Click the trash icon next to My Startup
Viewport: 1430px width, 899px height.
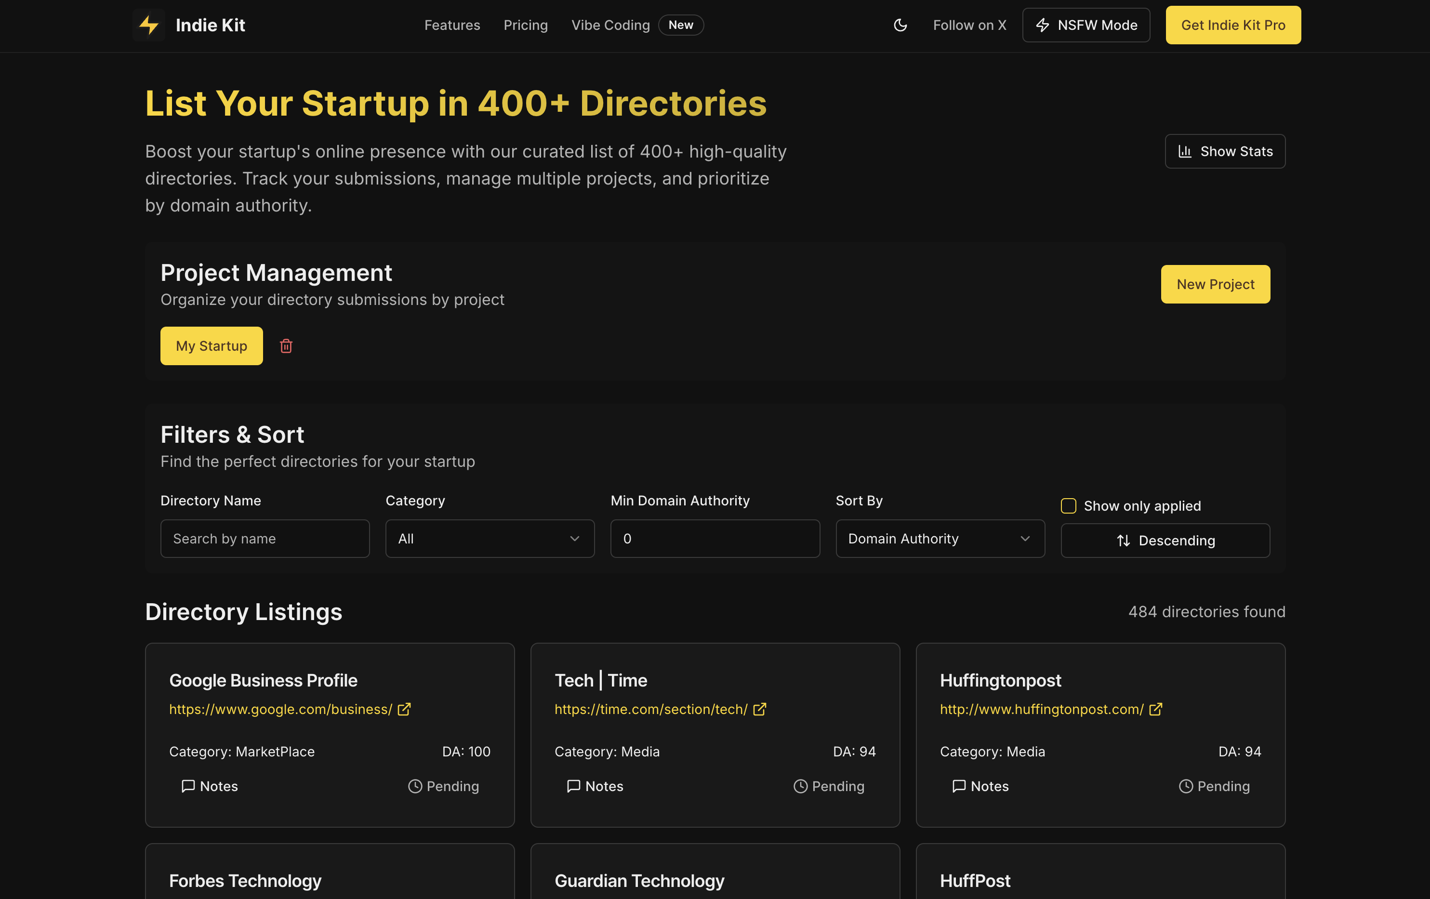pos(286,346)
